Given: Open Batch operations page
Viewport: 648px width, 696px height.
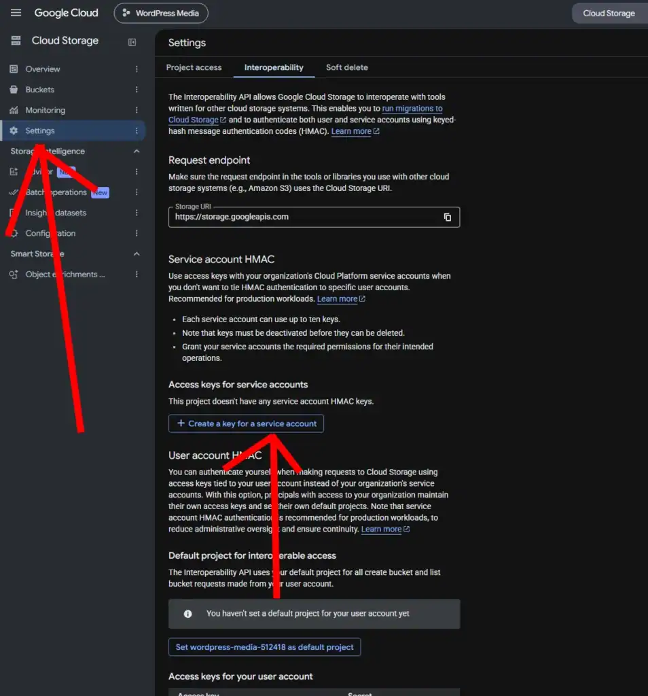Looking at the screenshot, I should [56, 192].
